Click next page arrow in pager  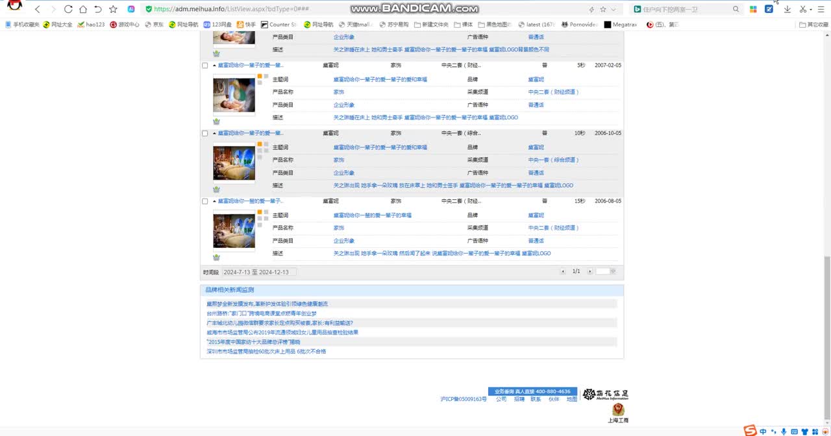pos(589,271)
